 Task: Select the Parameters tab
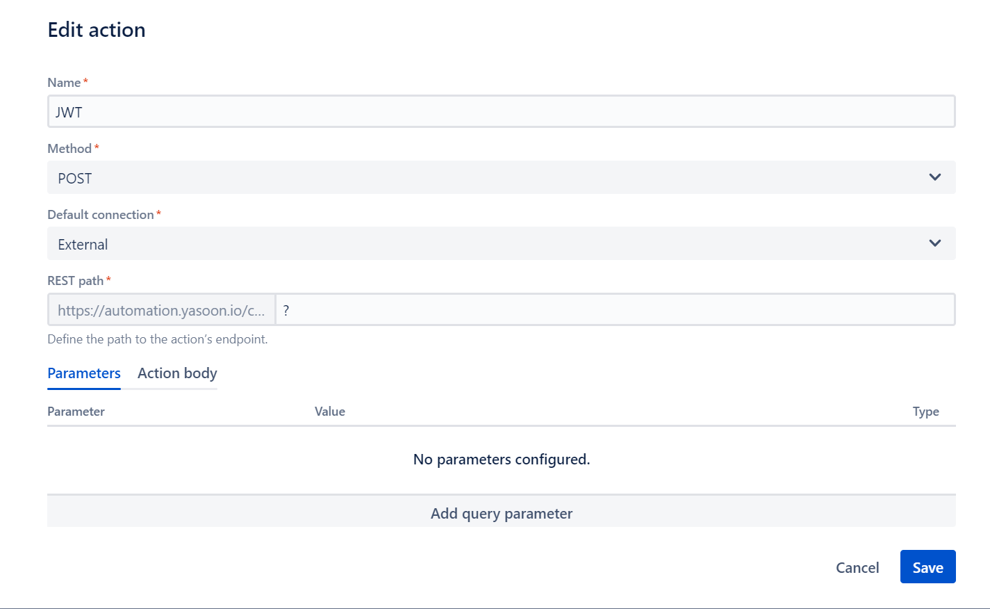coord(83,373)
